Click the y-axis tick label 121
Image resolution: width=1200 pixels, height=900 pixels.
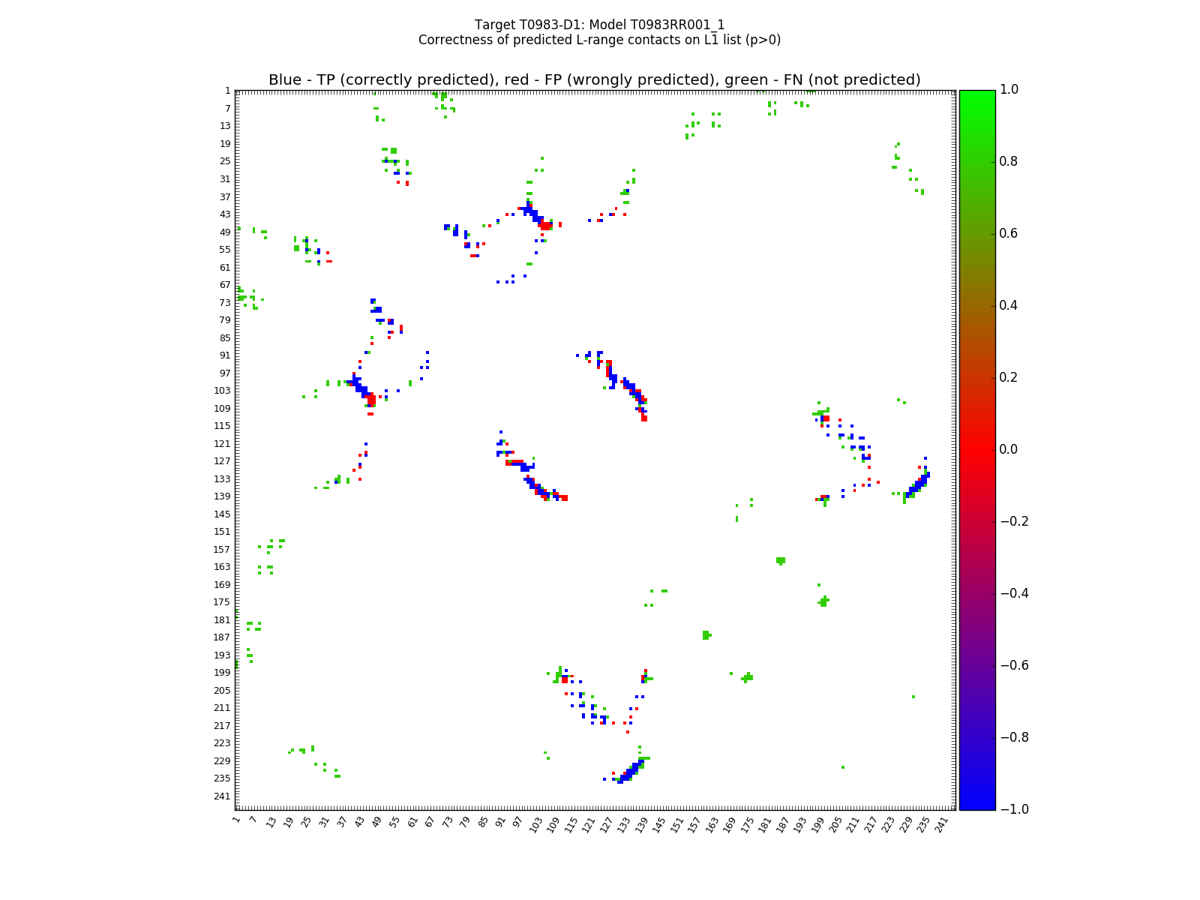click(223, 443)
